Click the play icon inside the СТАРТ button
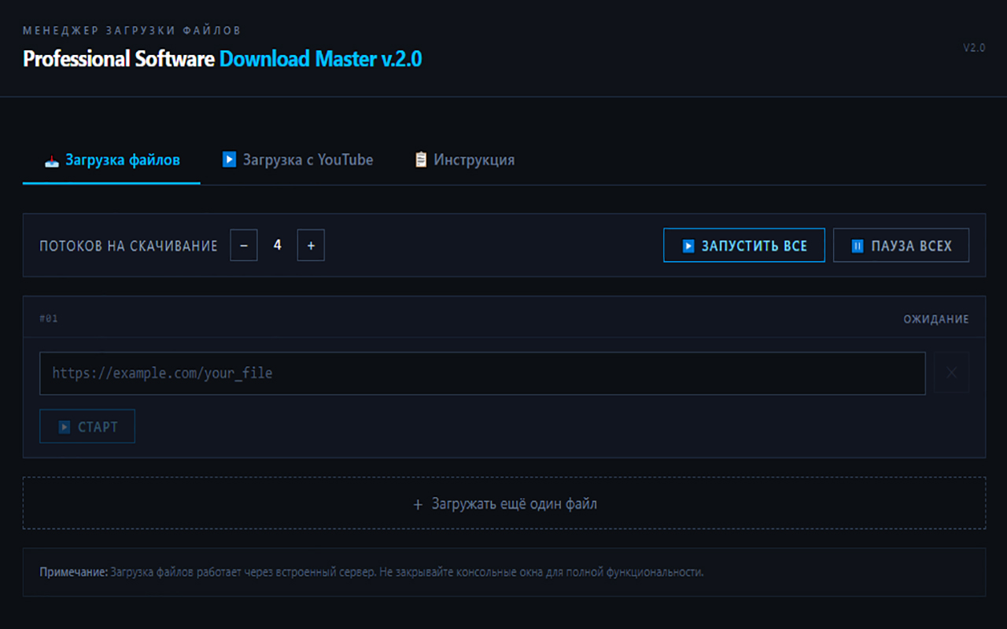This screenshot has height=629, width=1007. [x=65, y=427]
